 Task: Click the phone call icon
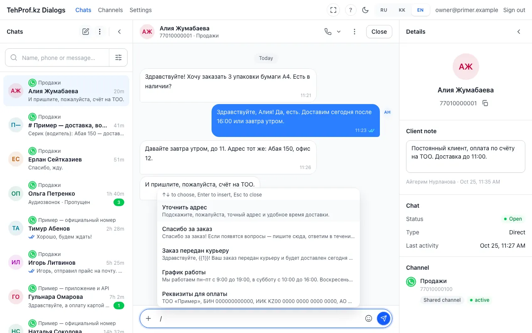tap(328, 32)
